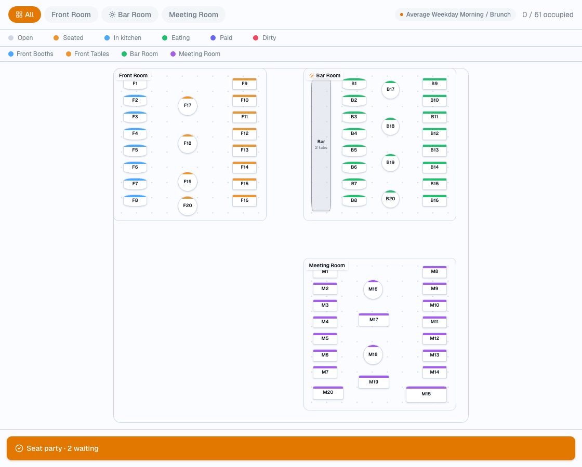Viewport: 582px width, 467px height.
Task: Click the grid icon in All tab
Action: 19,15
